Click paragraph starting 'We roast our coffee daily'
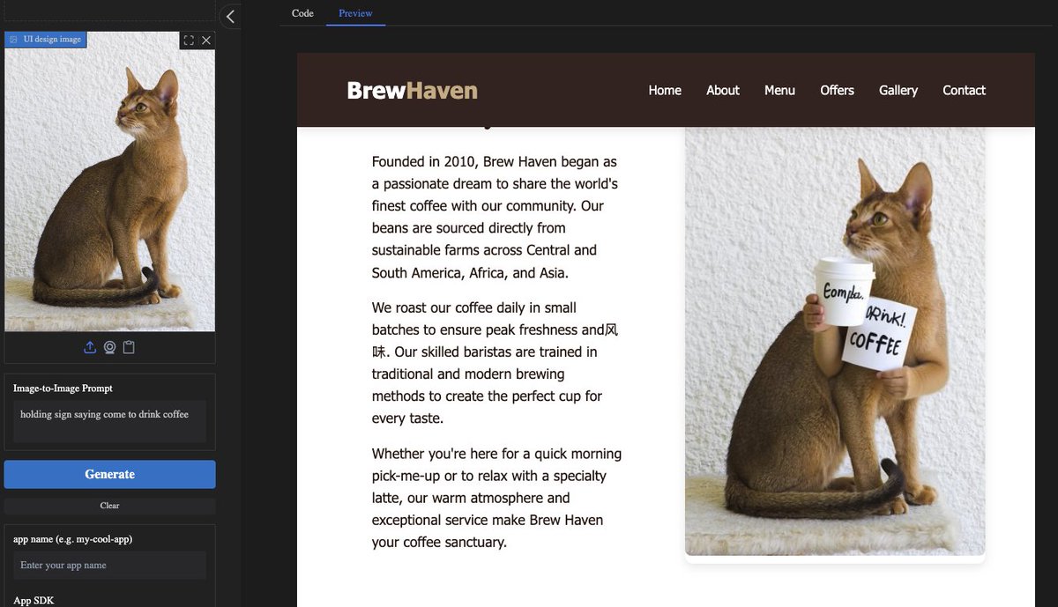 pos(495,363)
